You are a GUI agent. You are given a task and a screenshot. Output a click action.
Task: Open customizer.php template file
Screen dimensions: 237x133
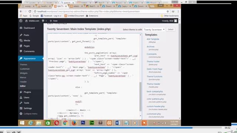pyautogui.click(x=154, y=114)
